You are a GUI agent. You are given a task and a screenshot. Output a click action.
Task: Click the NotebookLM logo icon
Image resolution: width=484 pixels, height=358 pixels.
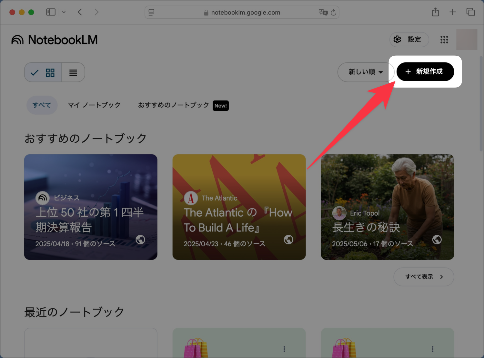pyautogui.click(x=17, y=40)
